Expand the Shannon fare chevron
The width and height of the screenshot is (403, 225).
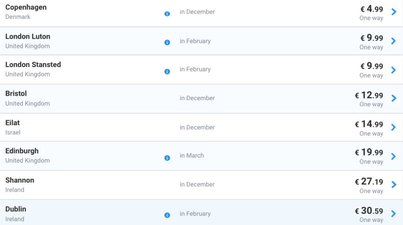coord(394,185)
